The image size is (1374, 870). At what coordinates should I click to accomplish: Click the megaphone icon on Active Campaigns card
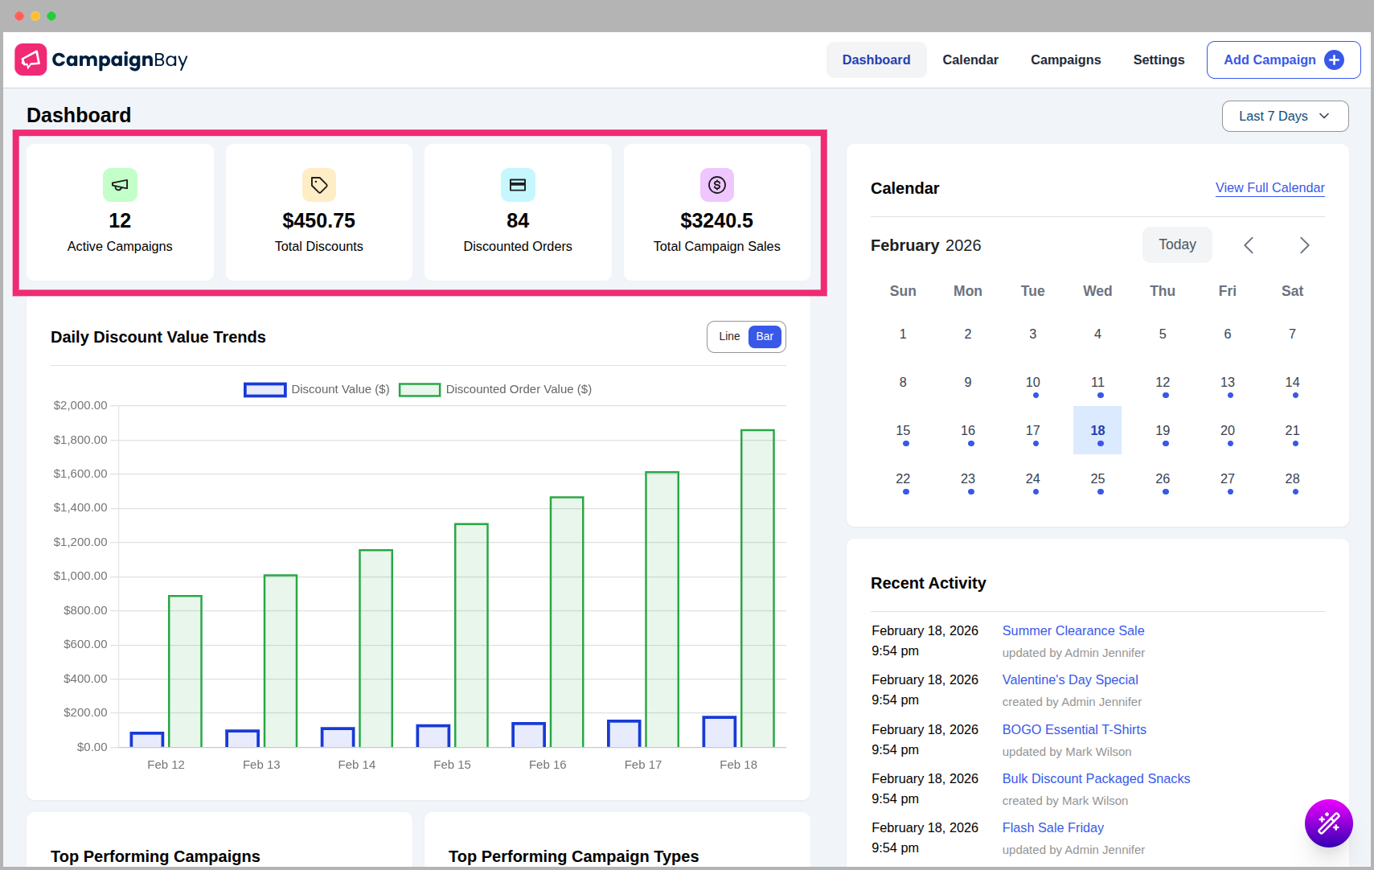point(120,184)
